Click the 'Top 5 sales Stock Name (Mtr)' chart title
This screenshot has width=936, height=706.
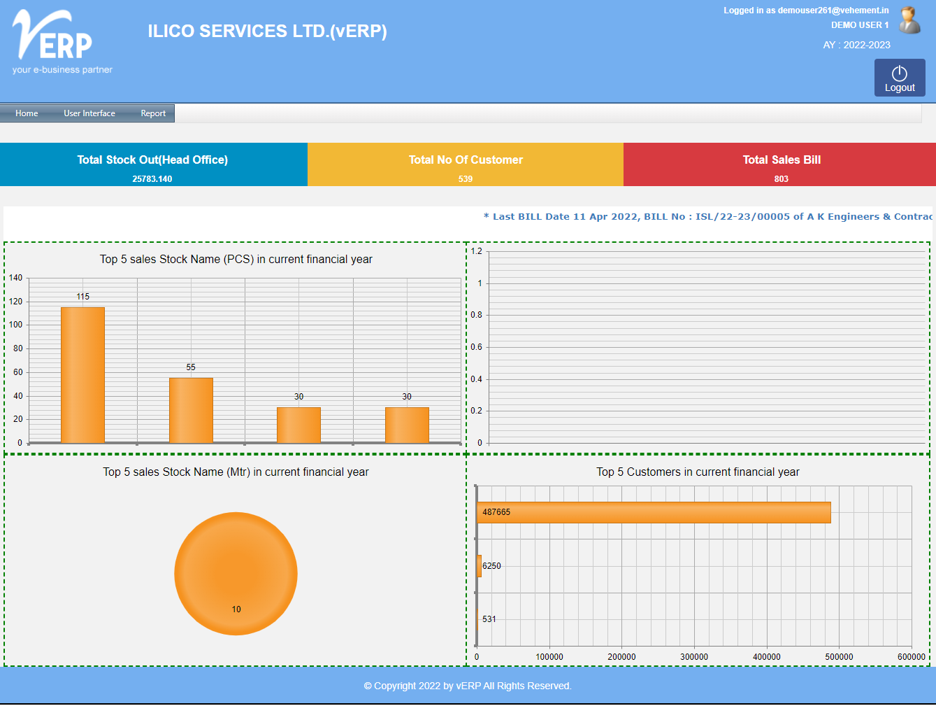click(x=236, y=472)
